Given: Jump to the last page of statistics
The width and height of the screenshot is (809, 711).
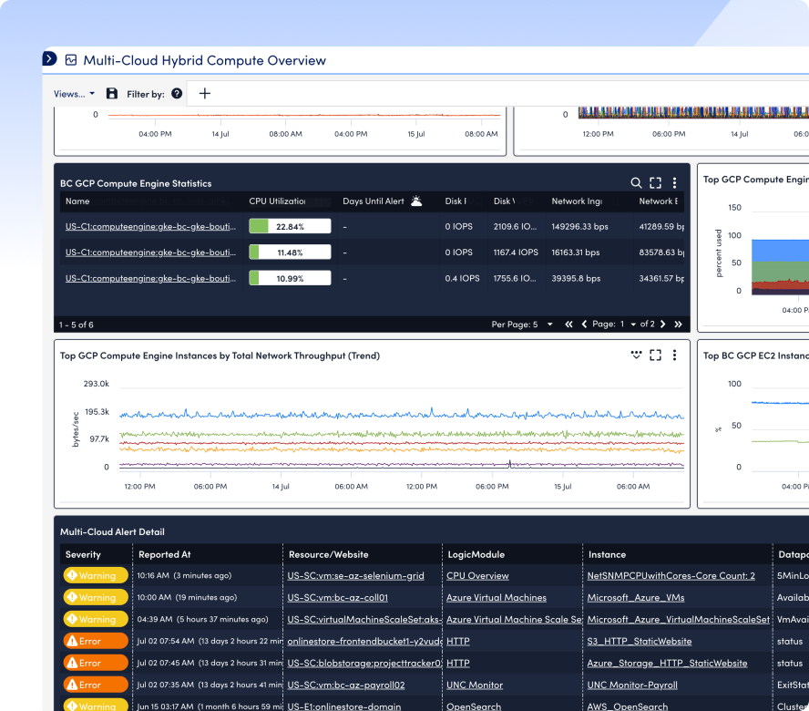Looking at the screenshot, I should click(x=678, y=325).
